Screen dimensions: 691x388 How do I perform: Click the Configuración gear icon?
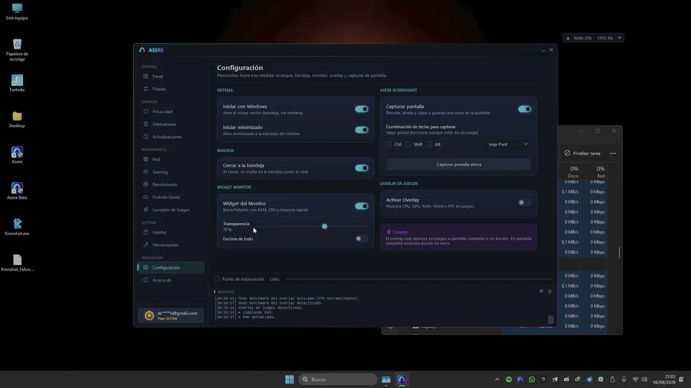[x=146, y=267]
